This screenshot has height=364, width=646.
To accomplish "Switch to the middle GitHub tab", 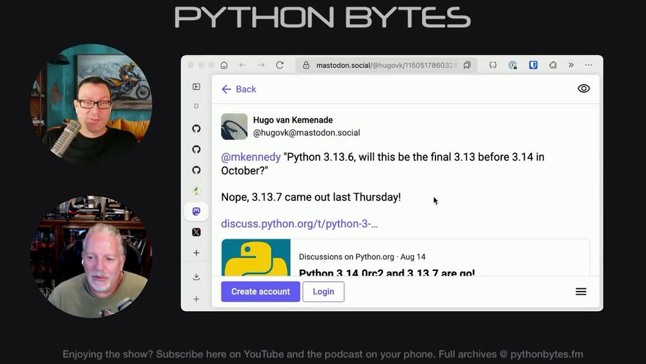I will coord(196,149).
